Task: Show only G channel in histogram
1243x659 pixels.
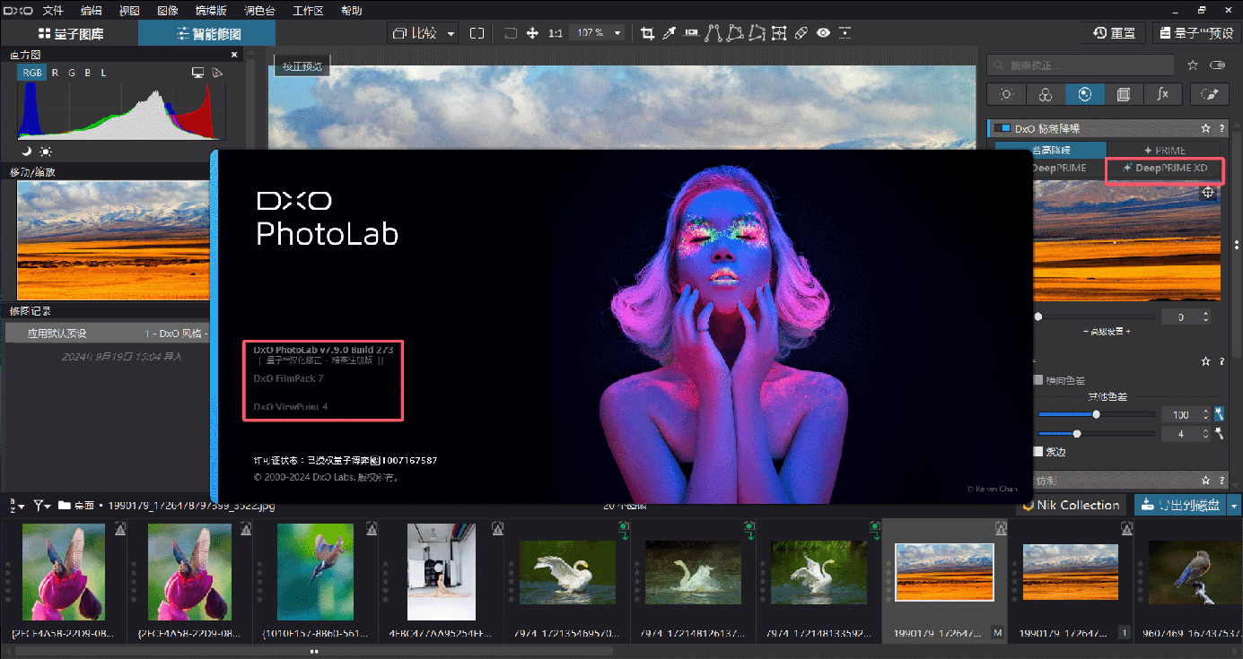Action: click(71, 73)
